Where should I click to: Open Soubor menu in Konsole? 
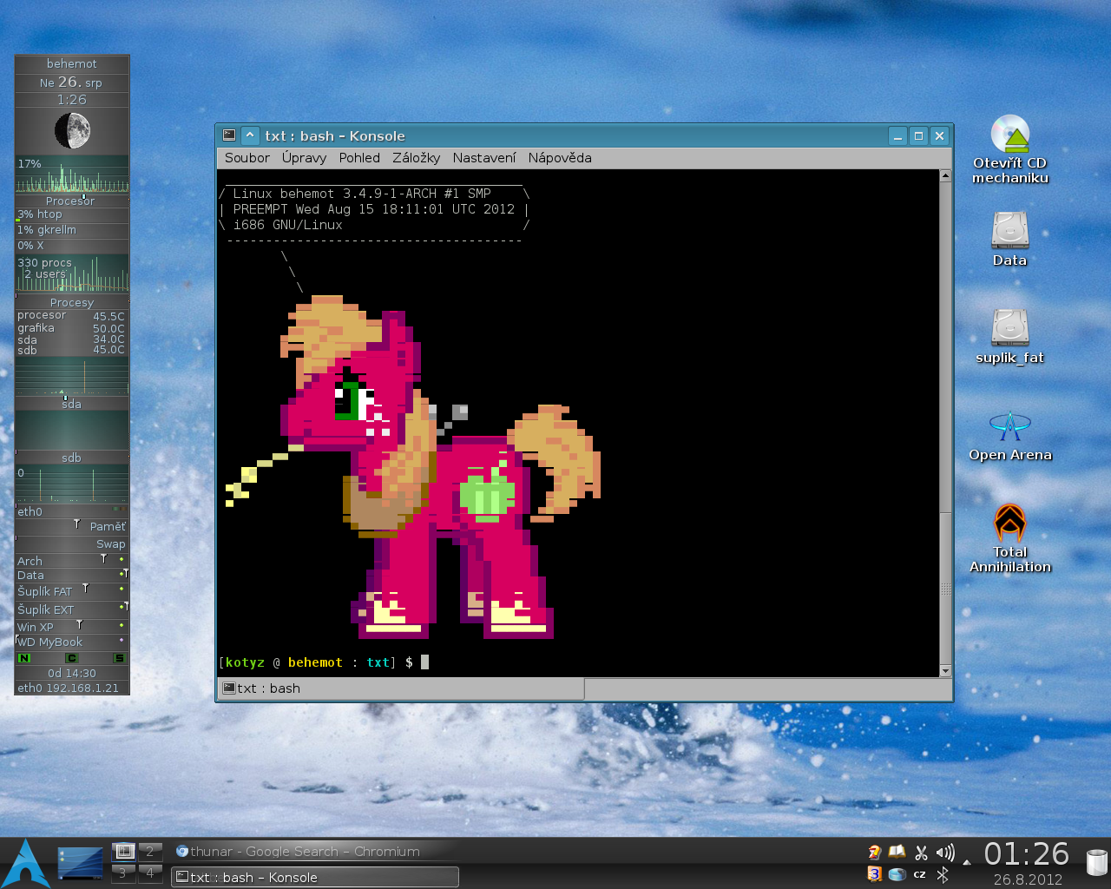pyautogui.click(x=247, y=158)
